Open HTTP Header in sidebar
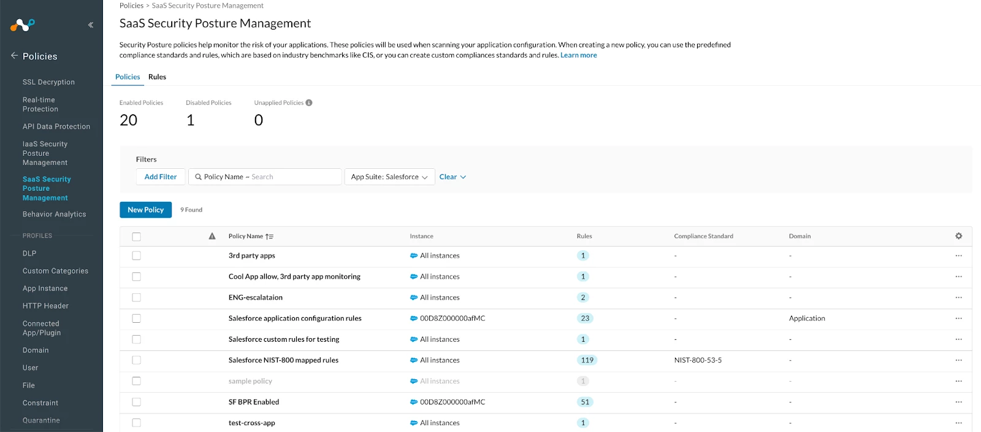This screenshot has height=432, width=981. (x=45, y=306)
